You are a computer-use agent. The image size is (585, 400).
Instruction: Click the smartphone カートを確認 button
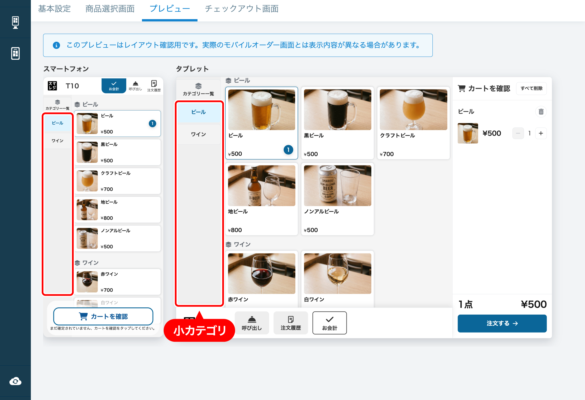pyautogui.click(x=103, y=316)
